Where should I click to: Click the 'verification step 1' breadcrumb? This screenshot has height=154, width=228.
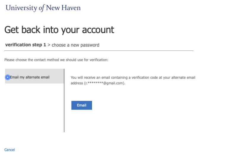(x=26, y=45)
